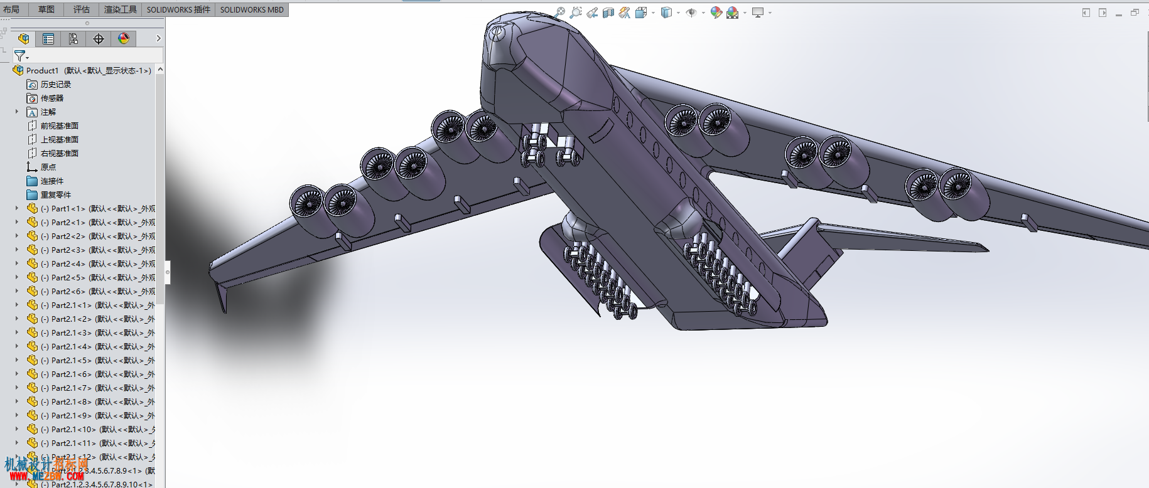The image size is (1149, 488).
Task: Open Display Style dropdown arrow
Action: 678,13
